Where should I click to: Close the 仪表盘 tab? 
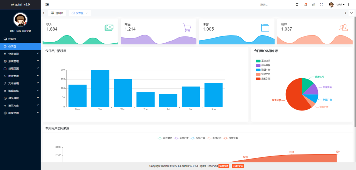click(x=87, y=13)
